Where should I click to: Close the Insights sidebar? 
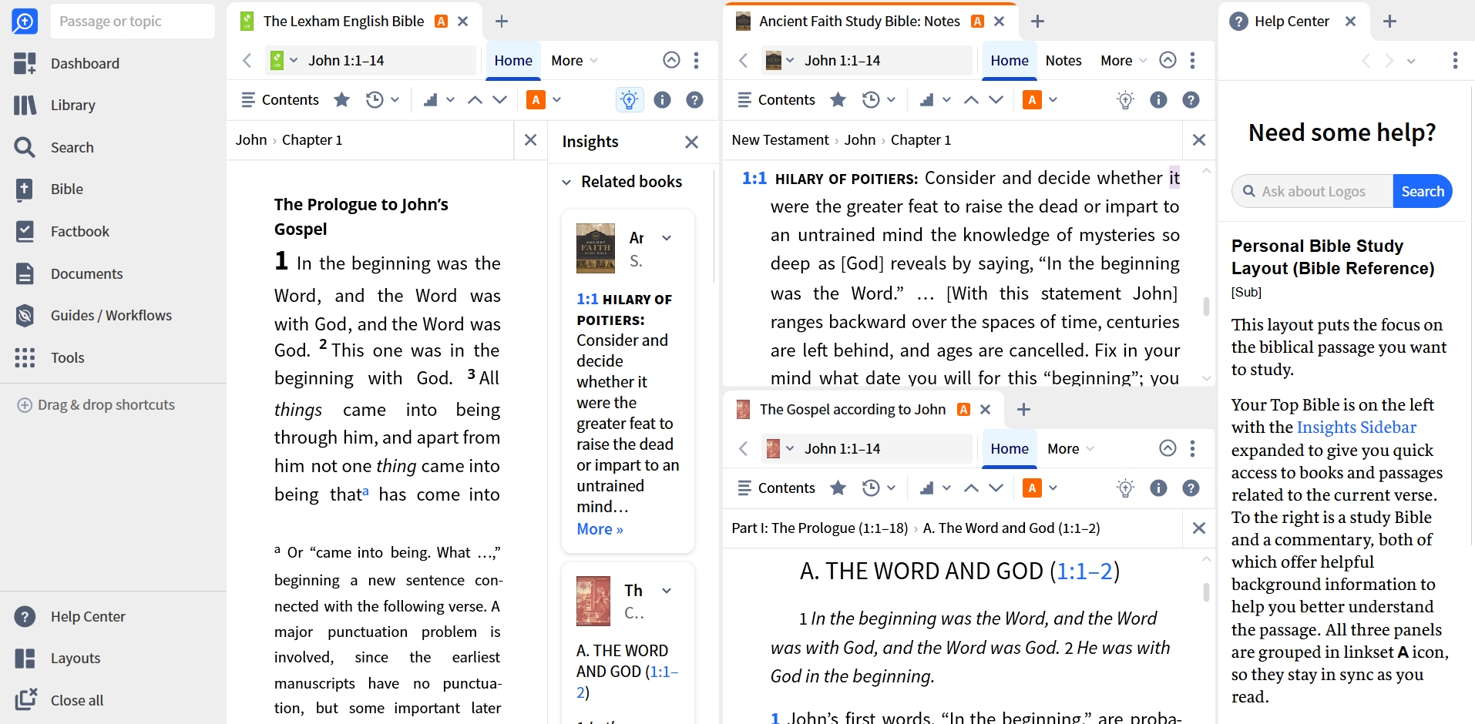tap(691, 142)
